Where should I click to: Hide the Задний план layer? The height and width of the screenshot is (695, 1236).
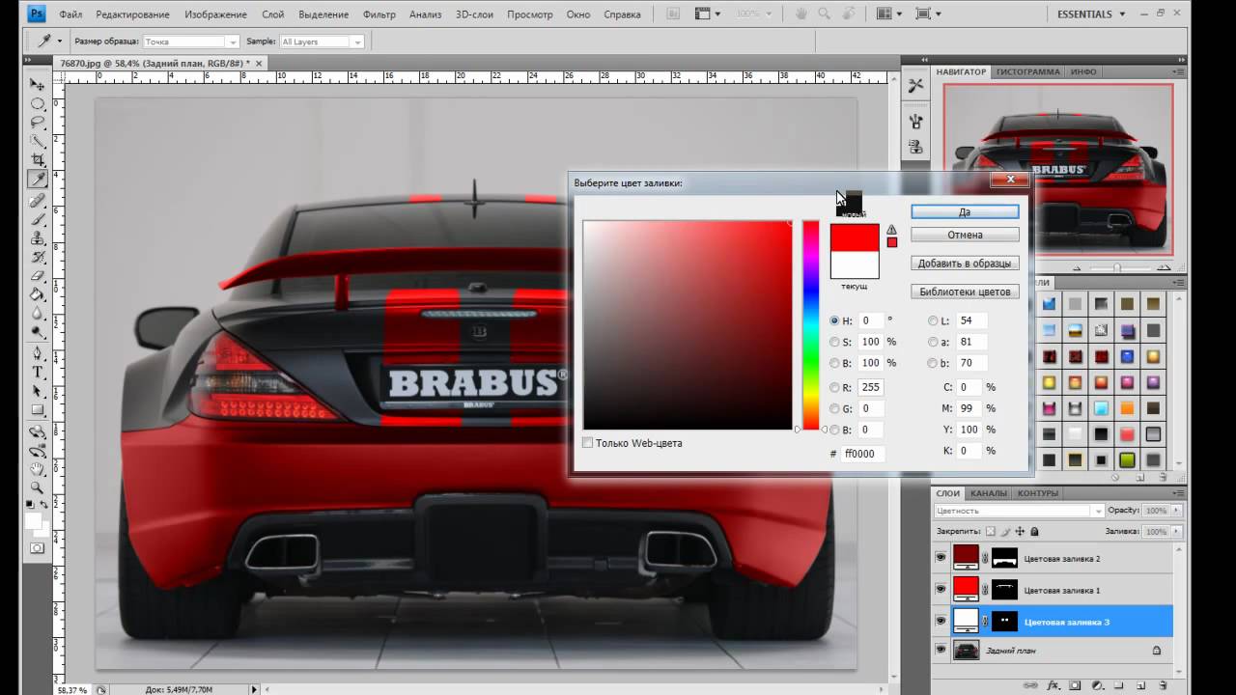click(941, 651)
